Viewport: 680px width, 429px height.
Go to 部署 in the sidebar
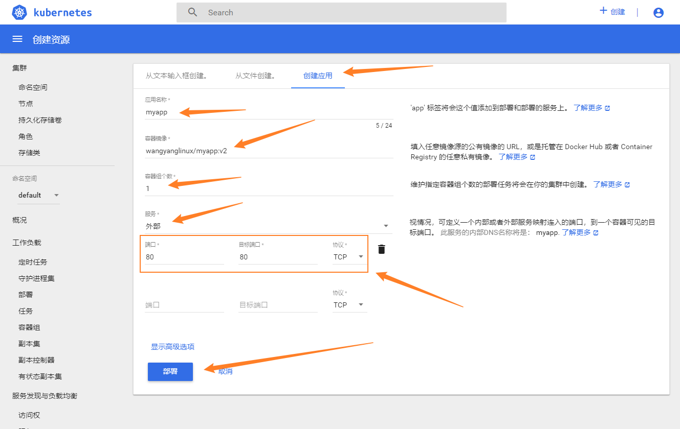[26, 295]
